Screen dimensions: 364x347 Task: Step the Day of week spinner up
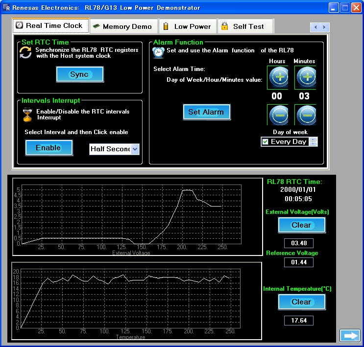click(x=314, y=139)
